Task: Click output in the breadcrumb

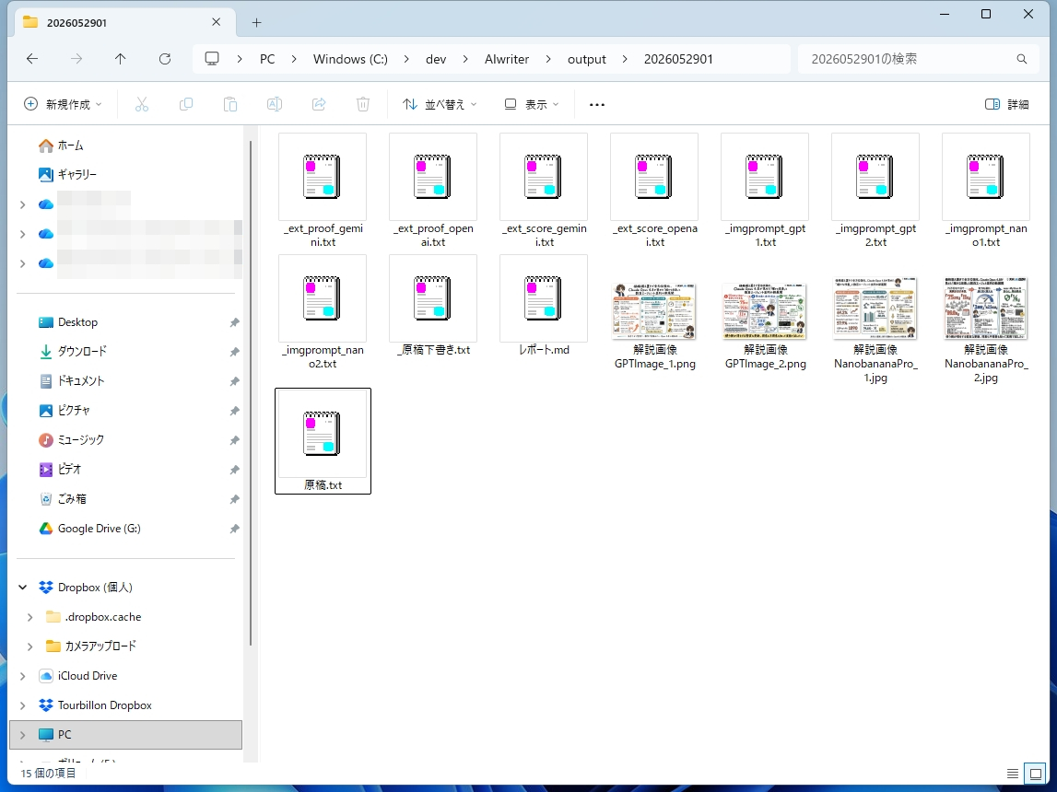Action: [x=586, y=59]
